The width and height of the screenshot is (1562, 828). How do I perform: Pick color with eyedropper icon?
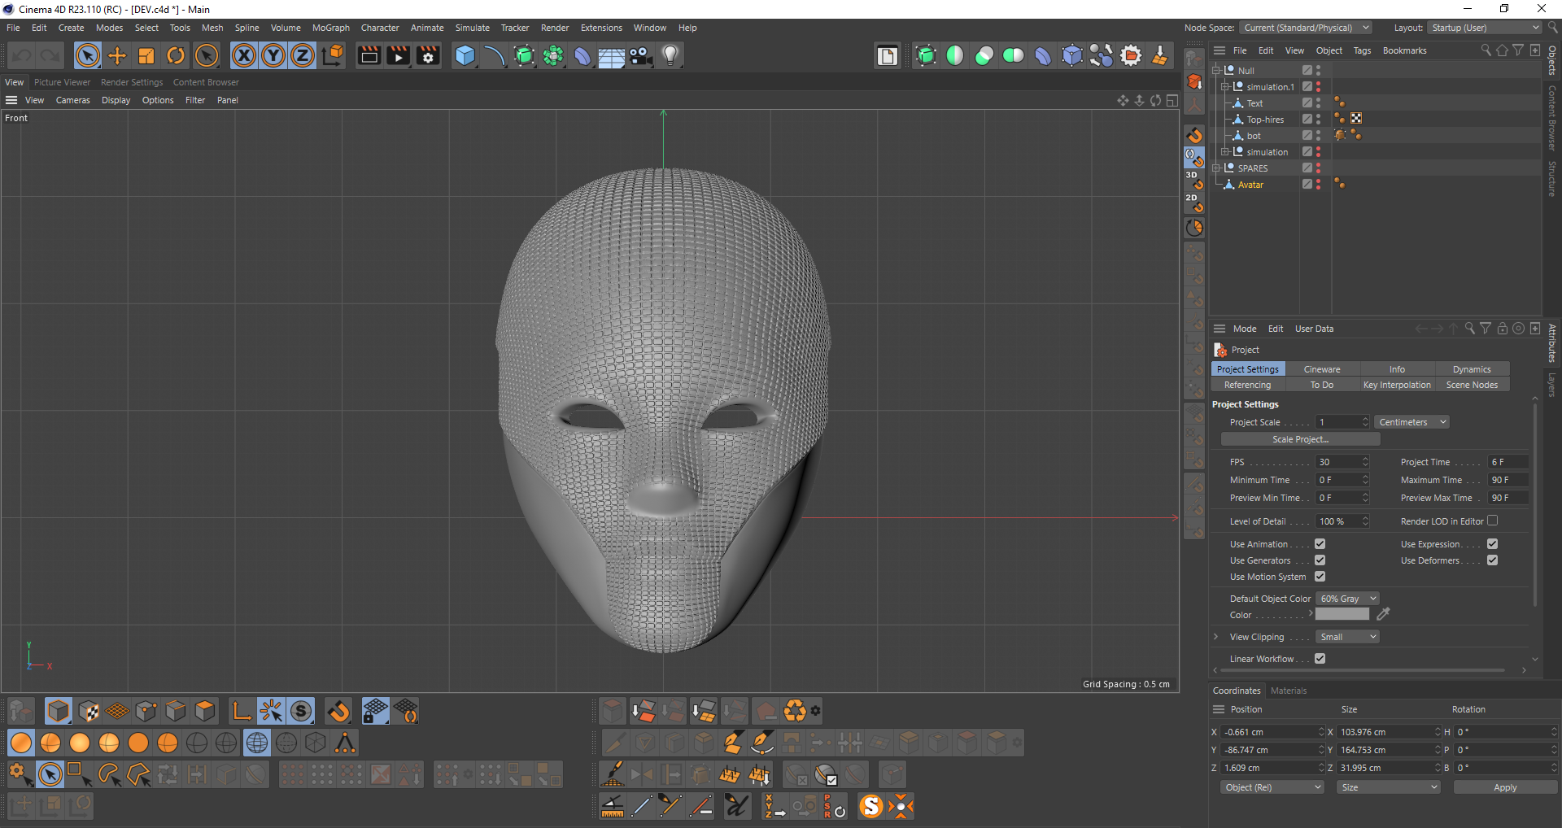[1383, 614]
